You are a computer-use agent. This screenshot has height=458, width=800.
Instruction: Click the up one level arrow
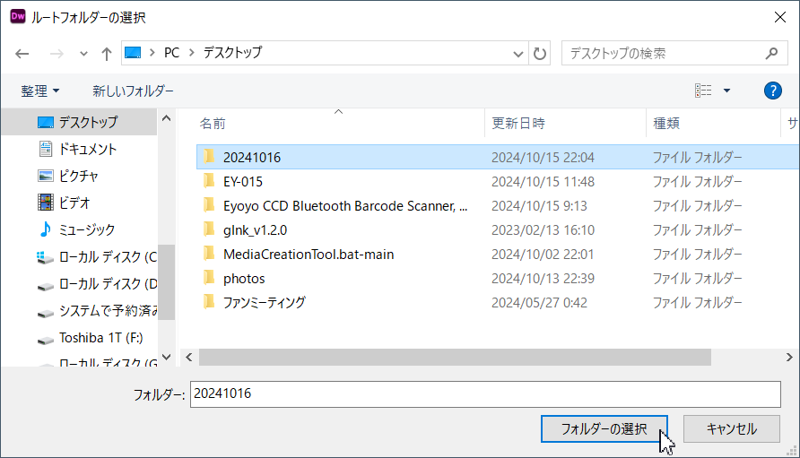[107, 54]
